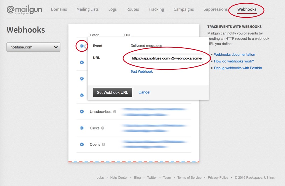The width and height of the screenshot is (285, 186).
Task: Open How do webhooks work link
Action: (x=234, y=61)
